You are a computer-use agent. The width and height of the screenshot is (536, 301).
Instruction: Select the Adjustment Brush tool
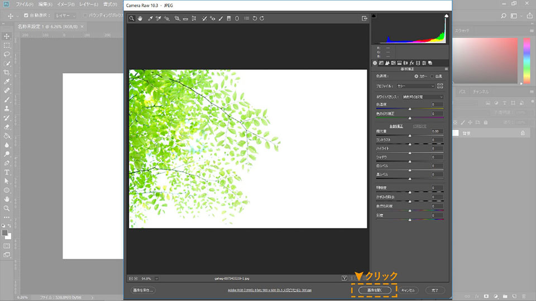pos(221,18)
